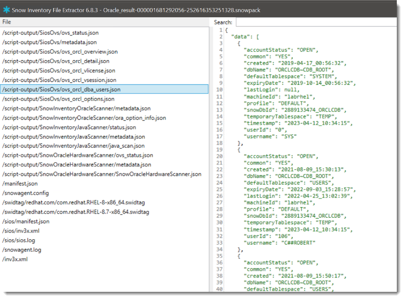The width and height of the screenshot is (404, 299).
Task: Select ovs_orcl_options.json file
Action: (x=58, y=99)
